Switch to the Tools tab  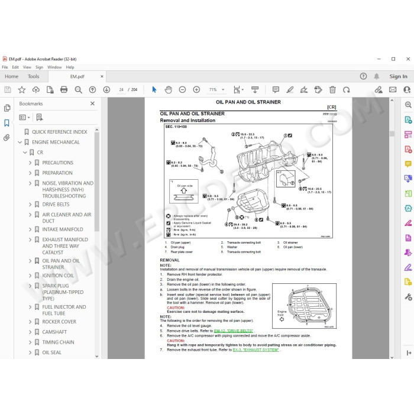[x=34, y=76]
